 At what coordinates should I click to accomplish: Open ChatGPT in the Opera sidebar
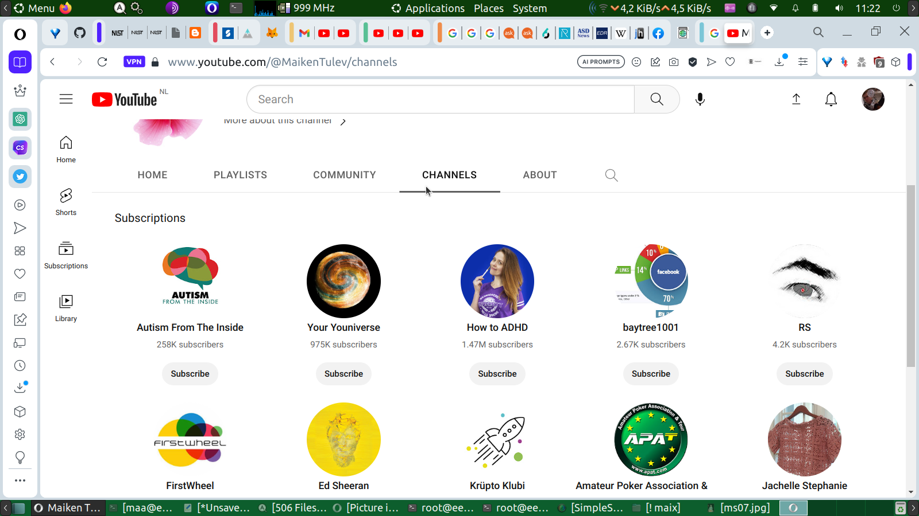coord(20,119)
